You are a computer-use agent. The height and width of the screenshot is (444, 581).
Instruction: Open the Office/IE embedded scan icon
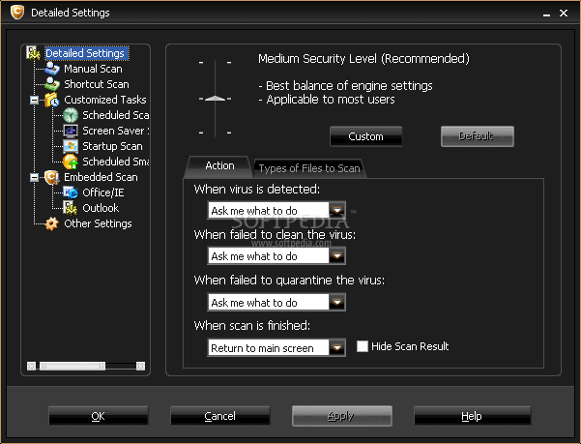point(71,192)
